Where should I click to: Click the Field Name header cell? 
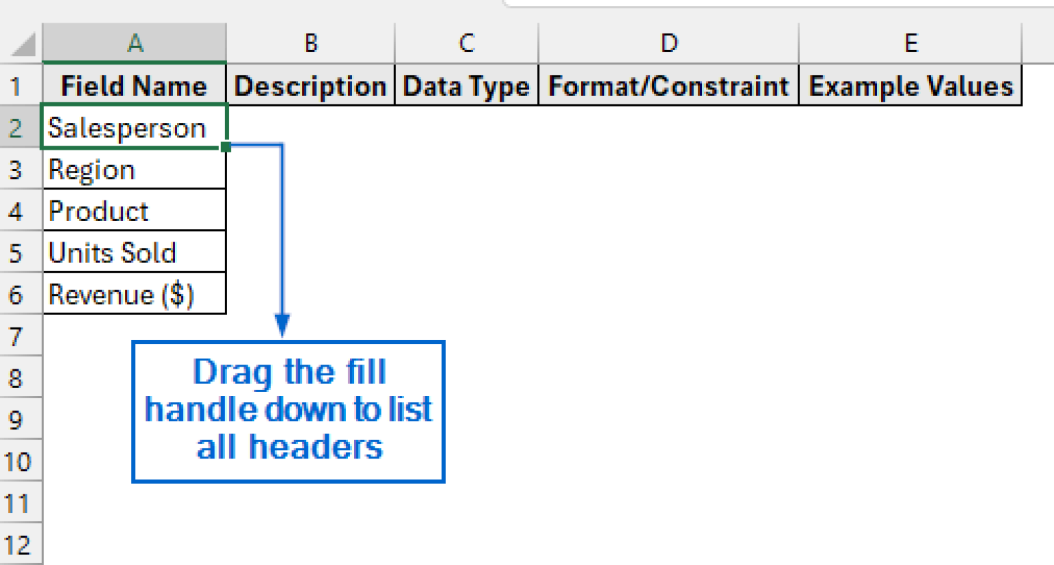[x=134, y=85]
